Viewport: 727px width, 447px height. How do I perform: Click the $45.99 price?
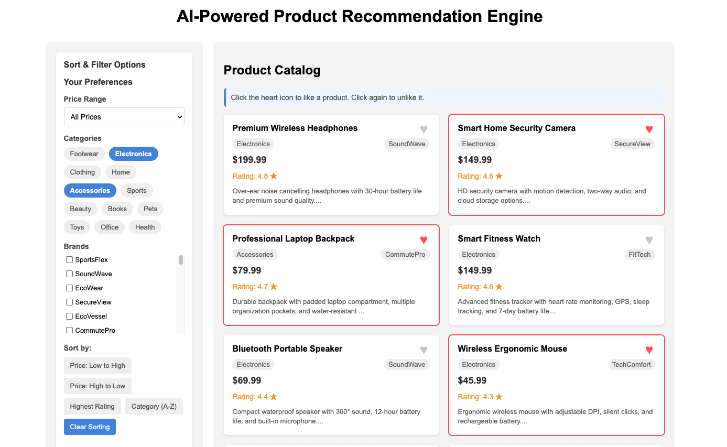click(x=472, y=380)
